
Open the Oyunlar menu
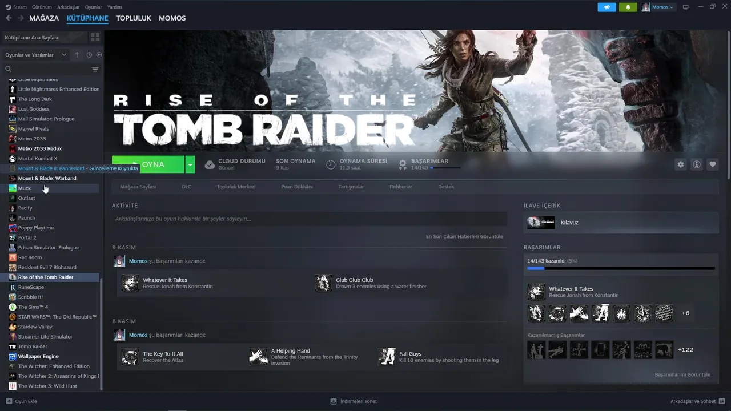coord(94,7)
